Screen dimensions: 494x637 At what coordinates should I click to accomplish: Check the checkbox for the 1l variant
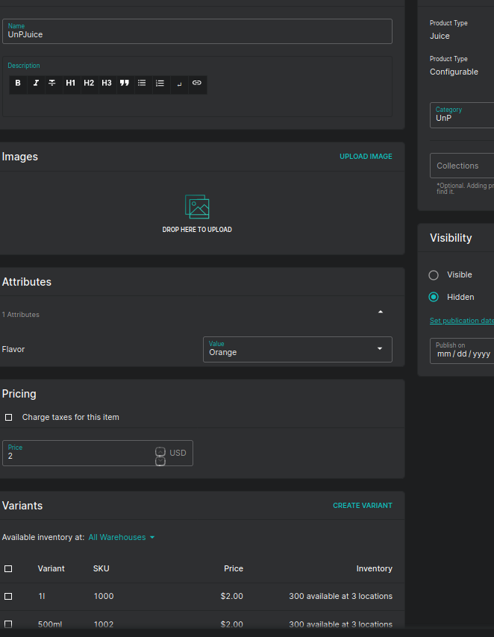point(8,596)
